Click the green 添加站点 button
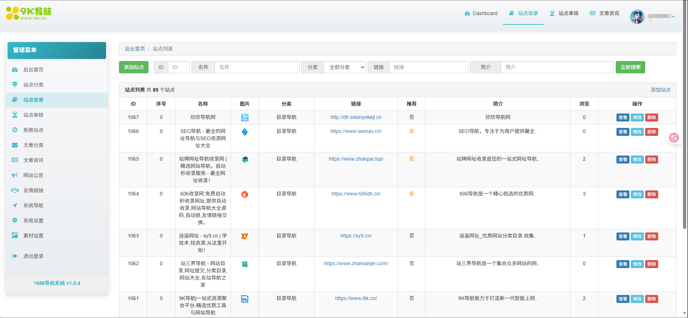 (x=134, y=67)
